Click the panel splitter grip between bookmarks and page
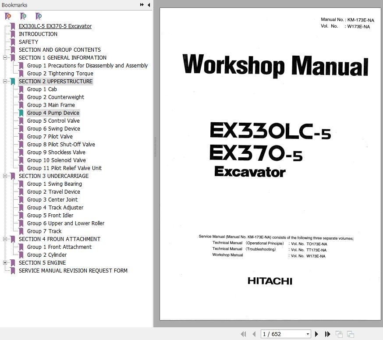 click(x=155, y=146)
